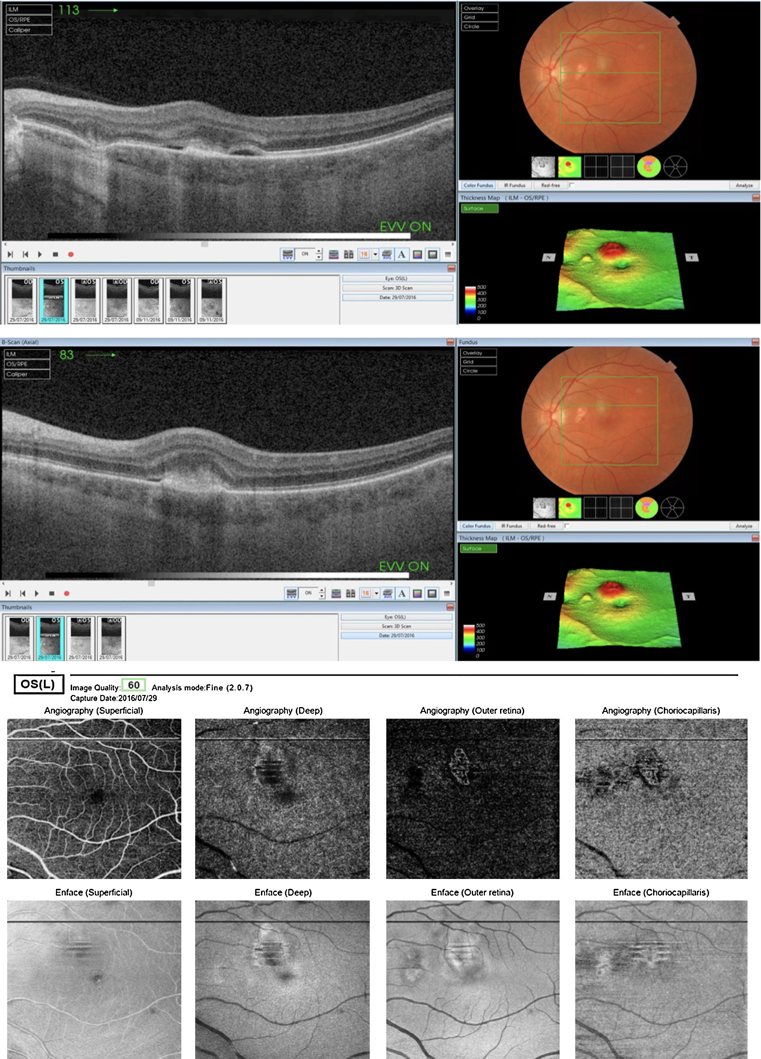
Task: Toggle the ILM layer button in top B-scan
Action: click(29, 9)
